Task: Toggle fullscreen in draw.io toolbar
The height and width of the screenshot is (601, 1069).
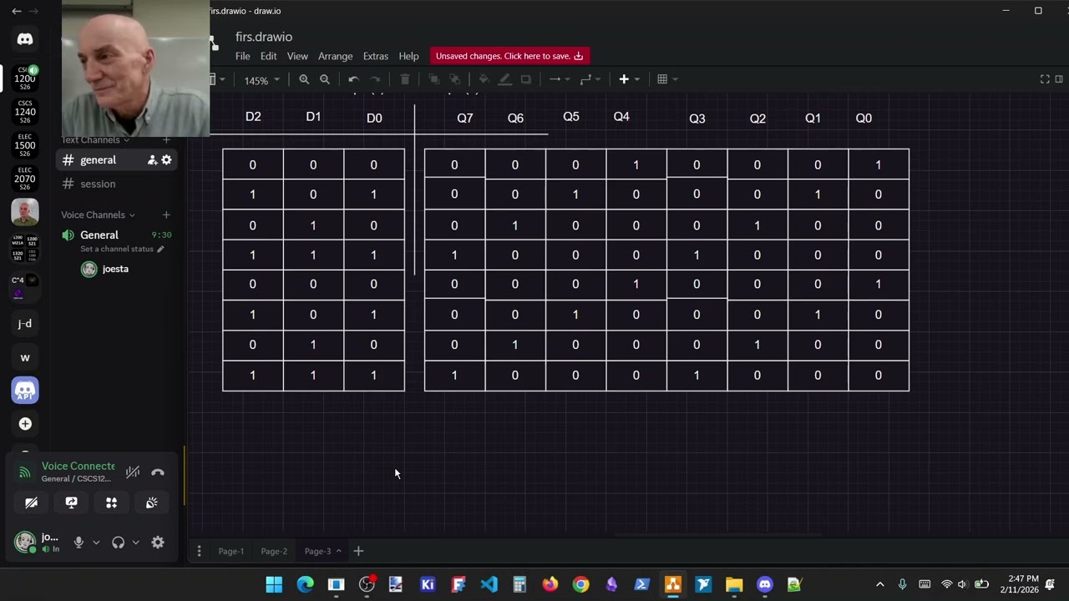Action: pyautogui.click(x=1045, y=79)
